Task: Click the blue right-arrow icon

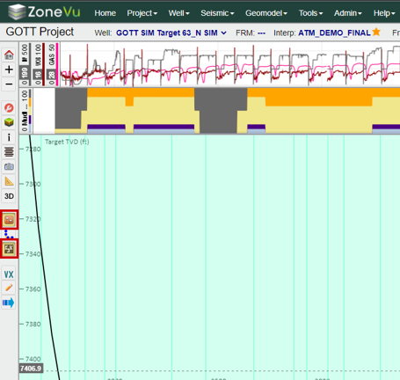Action: pos(9,303)
